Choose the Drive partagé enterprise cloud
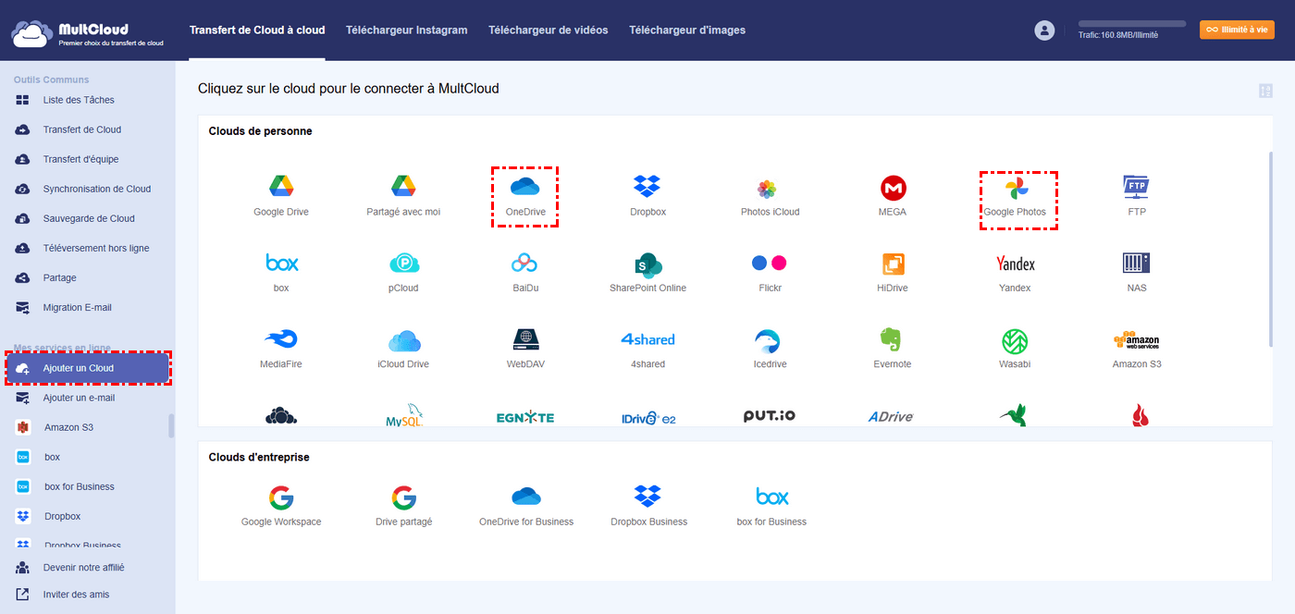The height and width of the screenshot is (614, 1295). point(403,497)
